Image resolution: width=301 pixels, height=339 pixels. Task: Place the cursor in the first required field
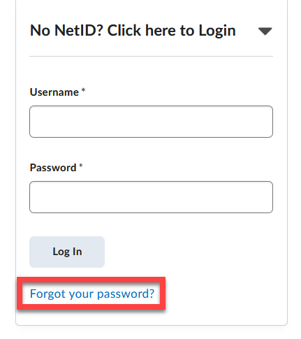point(151,122)
